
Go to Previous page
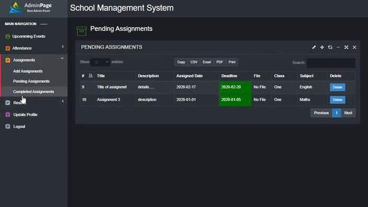coord(321,113)
